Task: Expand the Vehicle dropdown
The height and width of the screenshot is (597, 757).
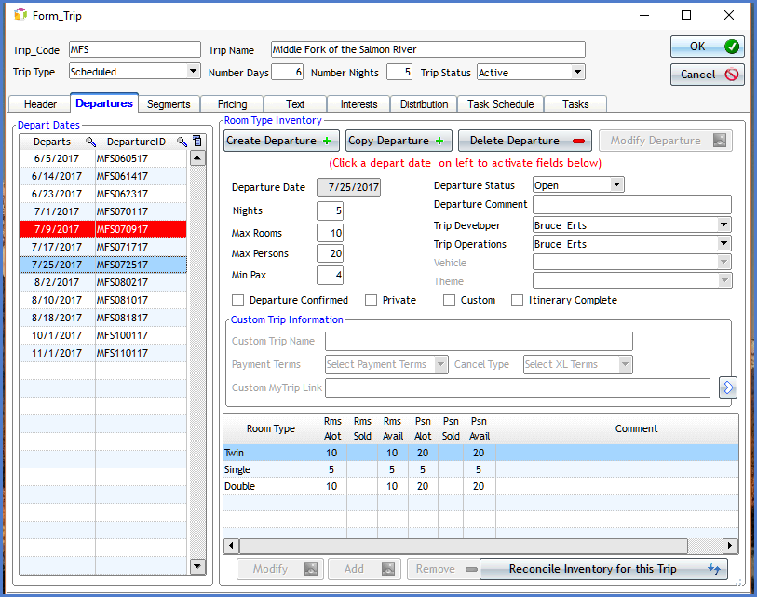Action: click(723, 262)
